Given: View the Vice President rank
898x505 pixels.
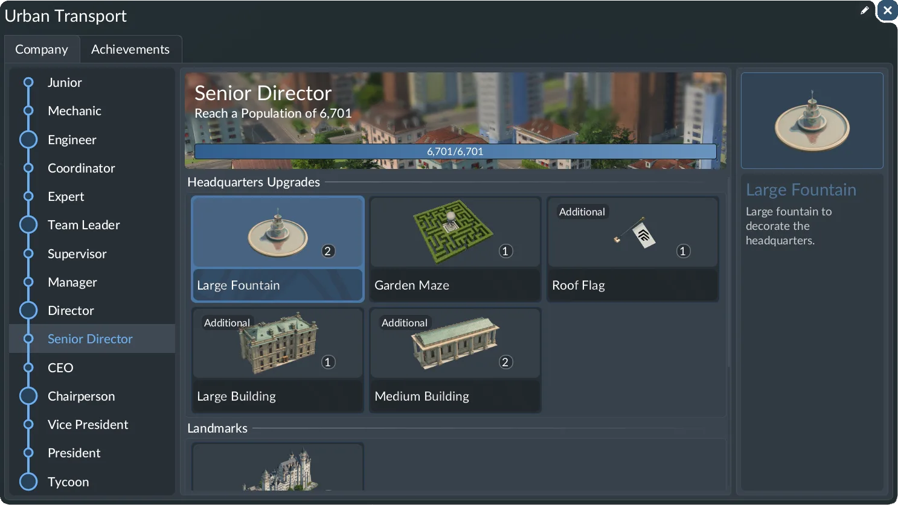Looking at the screenshot, I should click(x=92, y=425).
